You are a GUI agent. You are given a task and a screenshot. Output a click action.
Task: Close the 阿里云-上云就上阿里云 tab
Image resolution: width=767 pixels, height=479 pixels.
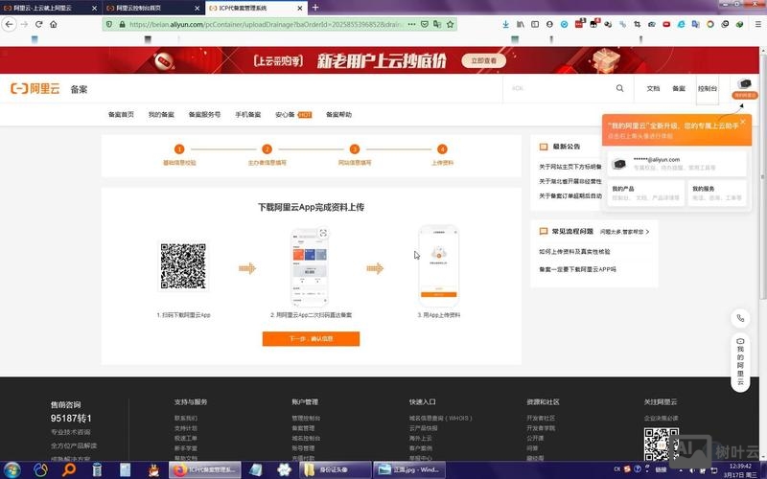pos(94,8)
